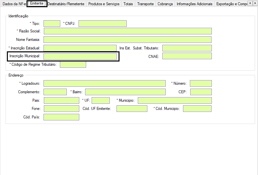
Task: Select the CEP input field
Action: pyautogui.click(x=201, y=92)
